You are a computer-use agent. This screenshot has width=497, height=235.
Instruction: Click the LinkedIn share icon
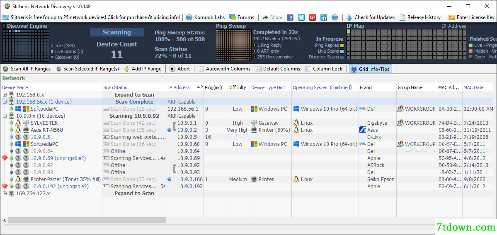pyautogui.click(x=324, y=17)
